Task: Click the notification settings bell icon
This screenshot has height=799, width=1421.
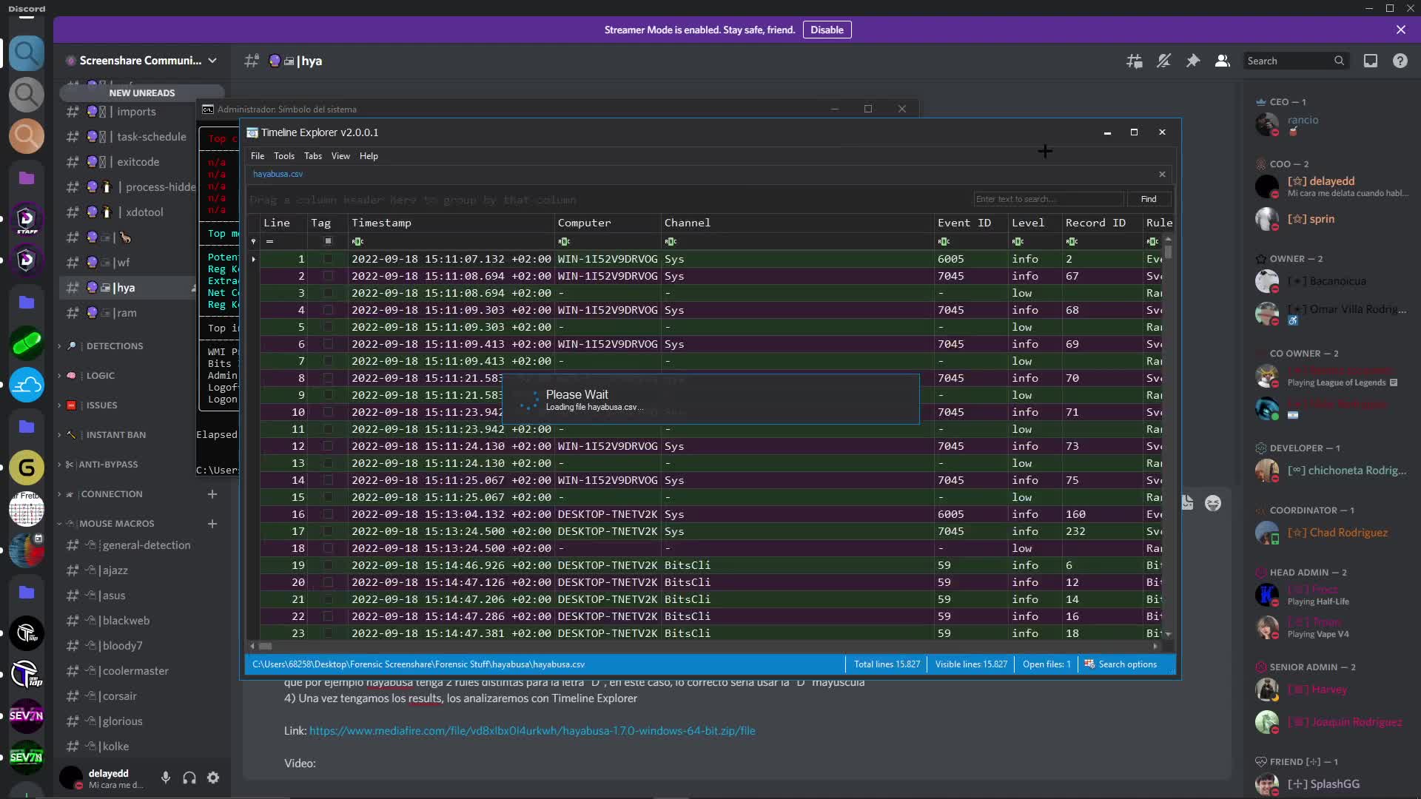Action: (x=1163, y=61)
